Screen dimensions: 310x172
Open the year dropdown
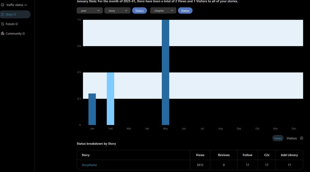90,11
